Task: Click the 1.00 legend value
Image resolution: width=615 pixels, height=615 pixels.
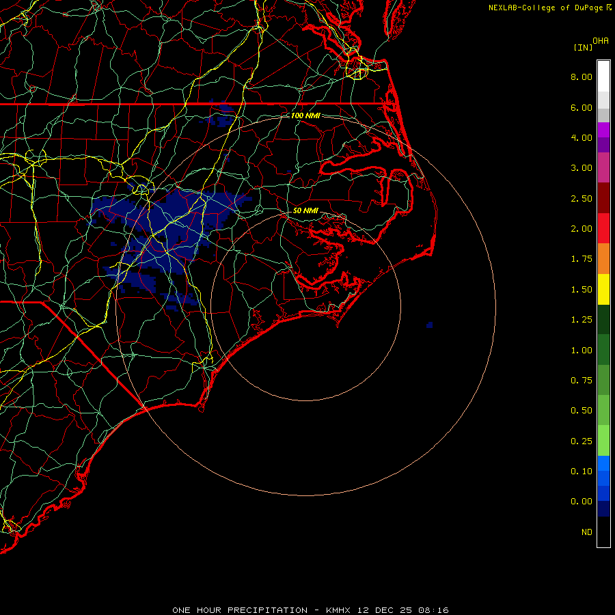Action: 582,351
